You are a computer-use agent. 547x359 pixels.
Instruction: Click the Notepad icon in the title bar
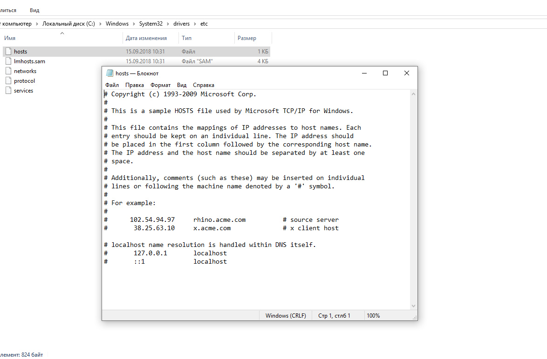109,73
